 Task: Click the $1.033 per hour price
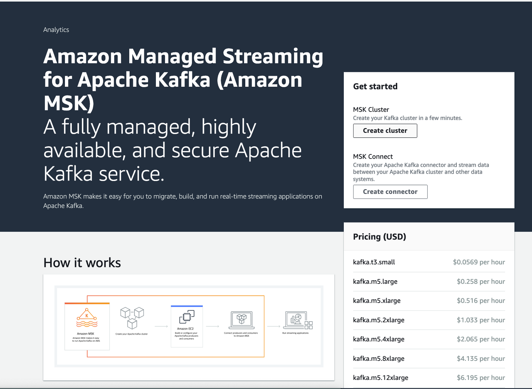tap(481, 320)
